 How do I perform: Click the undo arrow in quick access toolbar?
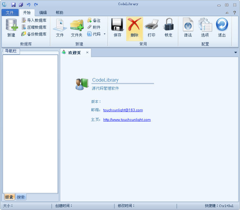pyautogui.click(x=28, y=4)
